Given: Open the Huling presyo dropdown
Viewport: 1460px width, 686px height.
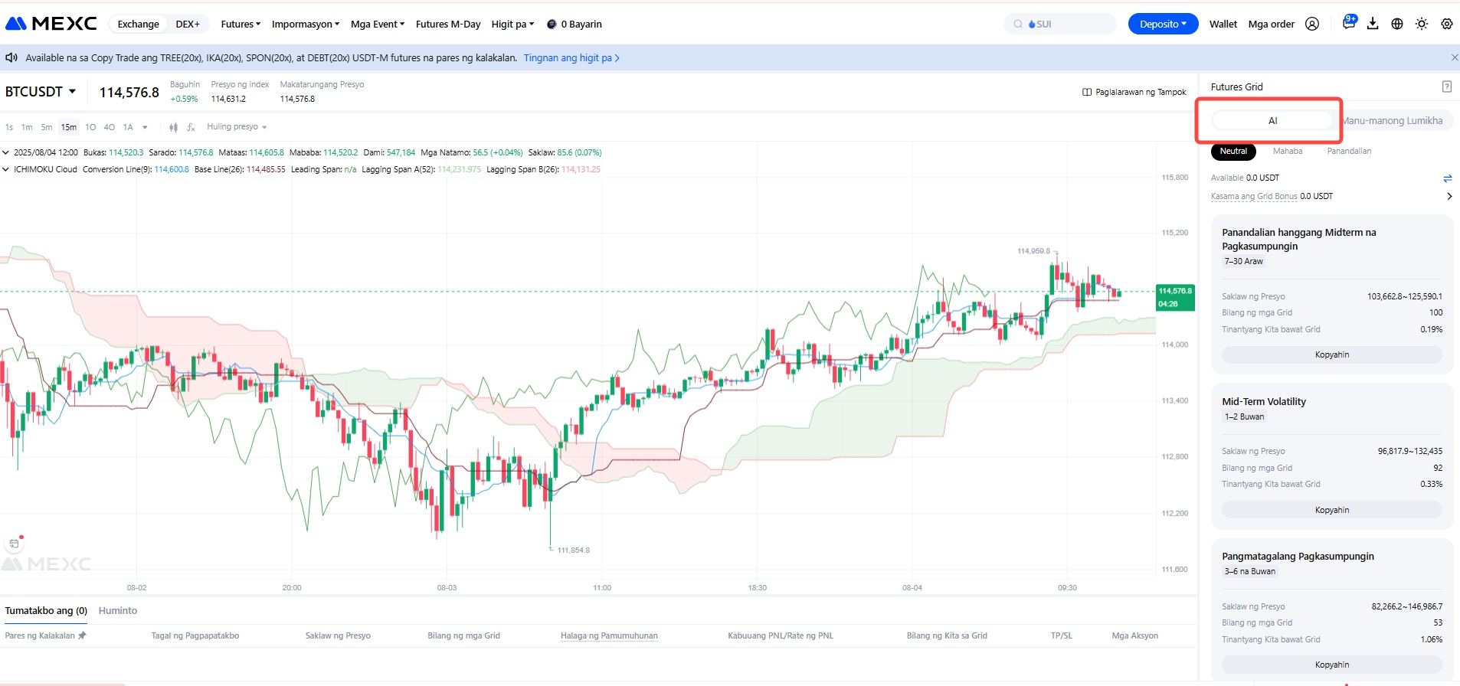Looking at the screenshot, I should click(x=236, y=127).
